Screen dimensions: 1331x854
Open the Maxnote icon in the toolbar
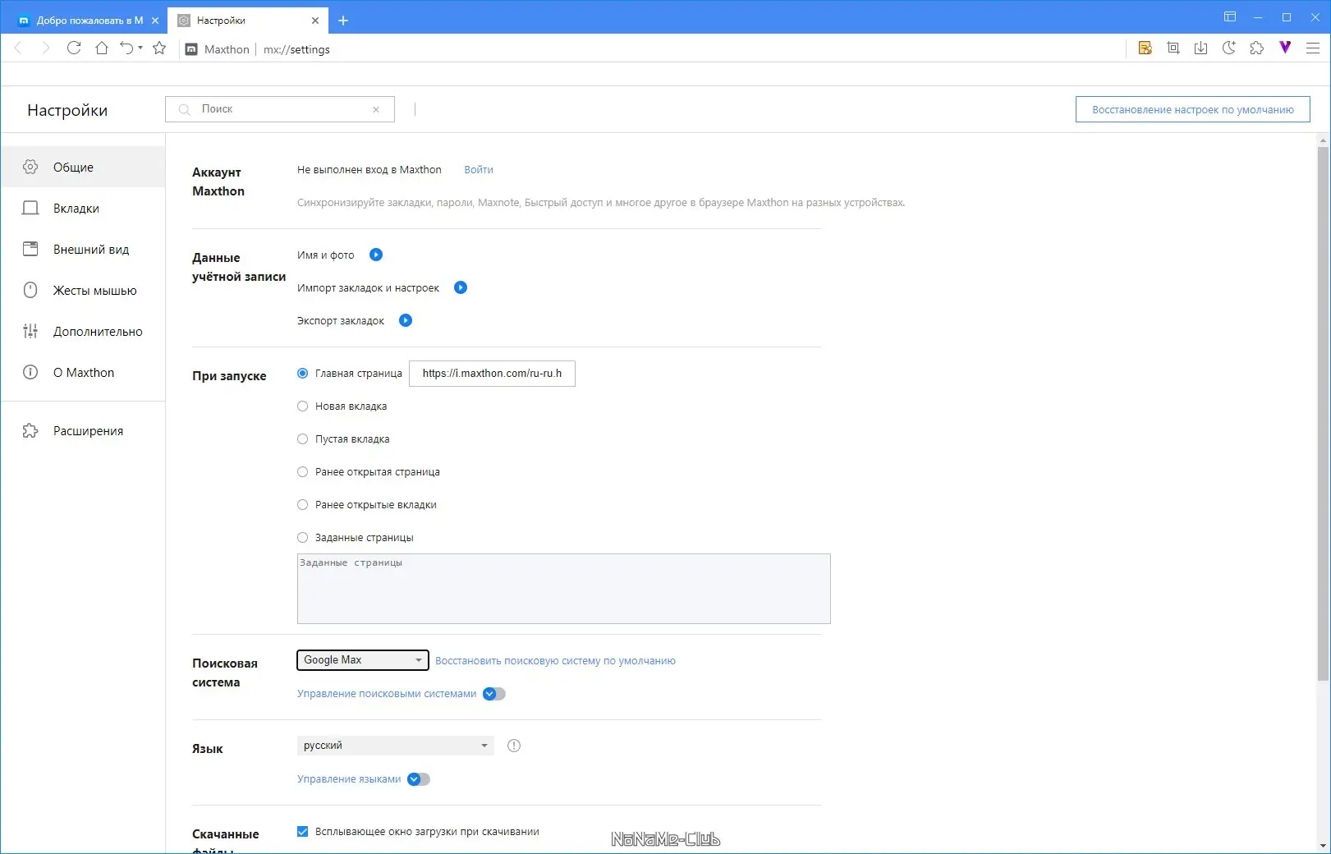click(1145, 48)
